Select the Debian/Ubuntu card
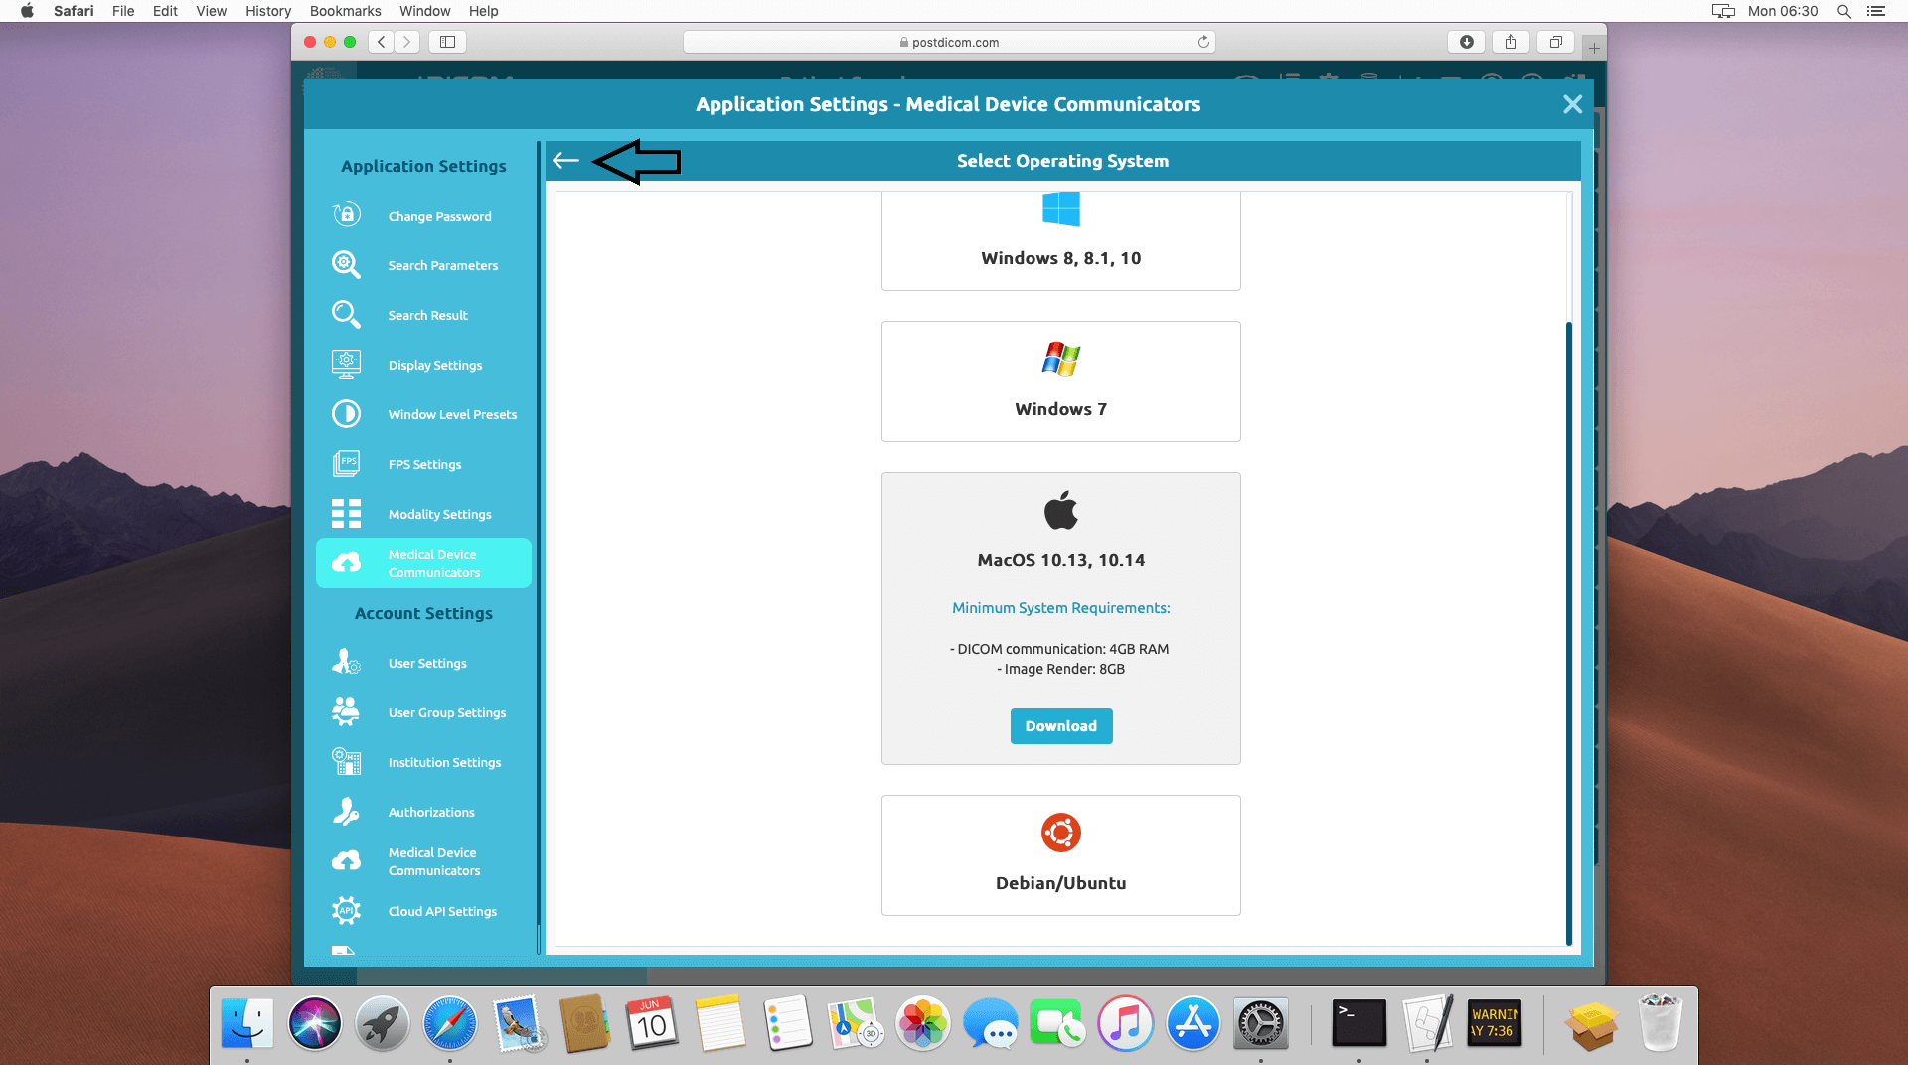Image resolution: width=1908 pixels, height=1065 pixels. [x=1060, y=855]
